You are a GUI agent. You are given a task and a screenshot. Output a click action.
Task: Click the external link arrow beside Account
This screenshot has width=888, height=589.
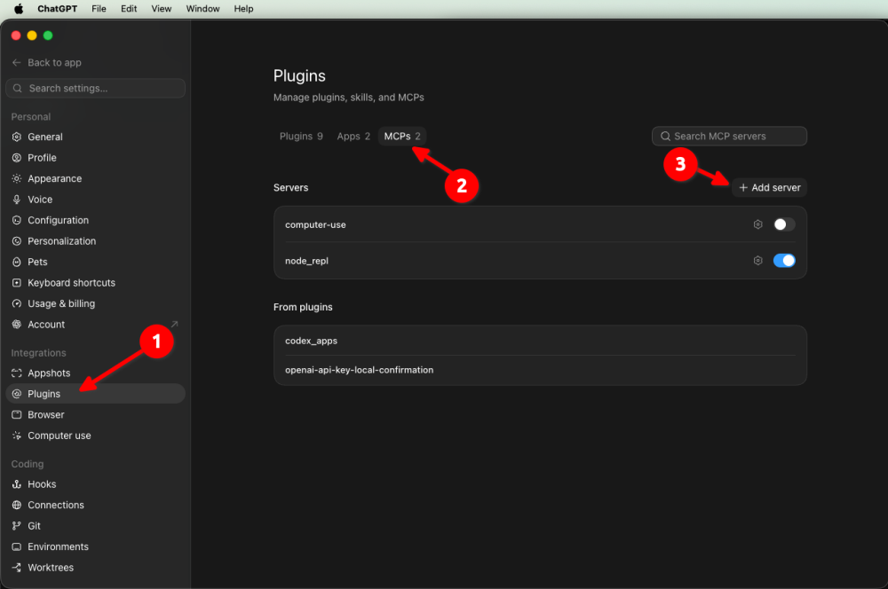click(x=174, y=324)
